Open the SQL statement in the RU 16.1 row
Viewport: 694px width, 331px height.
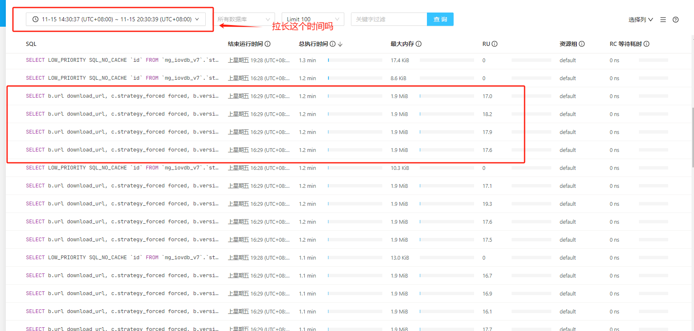pos(122,311)
